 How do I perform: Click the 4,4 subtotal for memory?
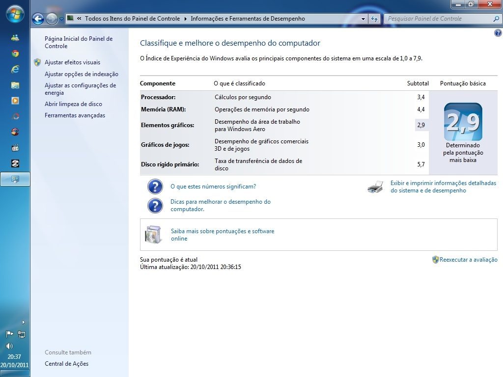tap(421, 109)
